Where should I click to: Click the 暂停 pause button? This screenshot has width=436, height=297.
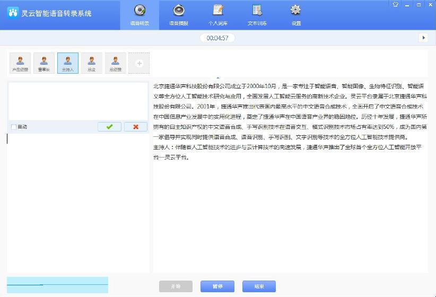(x=217, y=286)
